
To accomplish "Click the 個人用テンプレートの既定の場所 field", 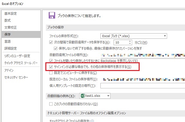I will (x=143, y=86).
